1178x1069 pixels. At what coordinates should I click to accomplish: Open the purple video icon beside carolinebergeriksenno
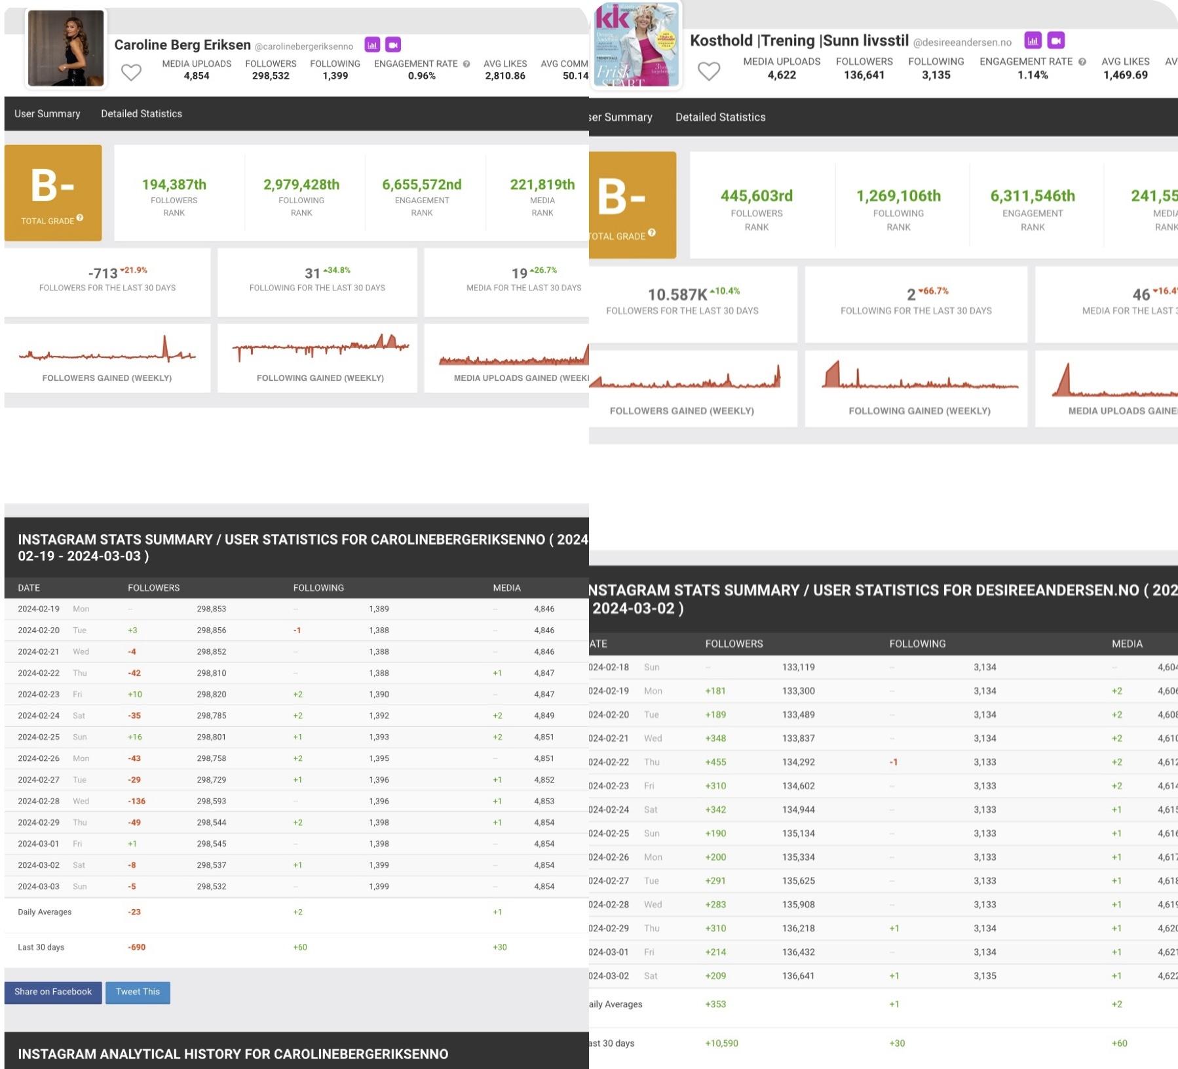(x=393, y=45)
